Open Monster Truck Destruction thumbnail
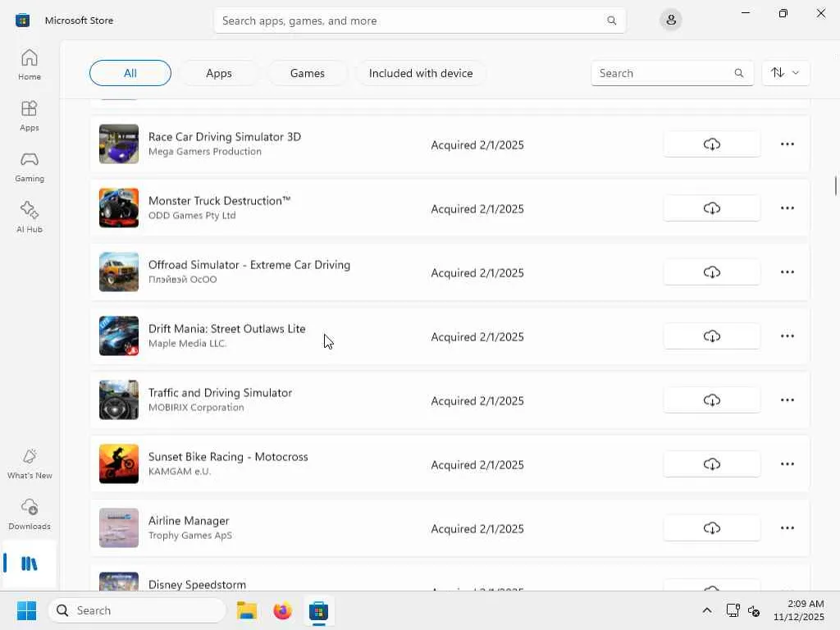840x630 pixels. 119,208
